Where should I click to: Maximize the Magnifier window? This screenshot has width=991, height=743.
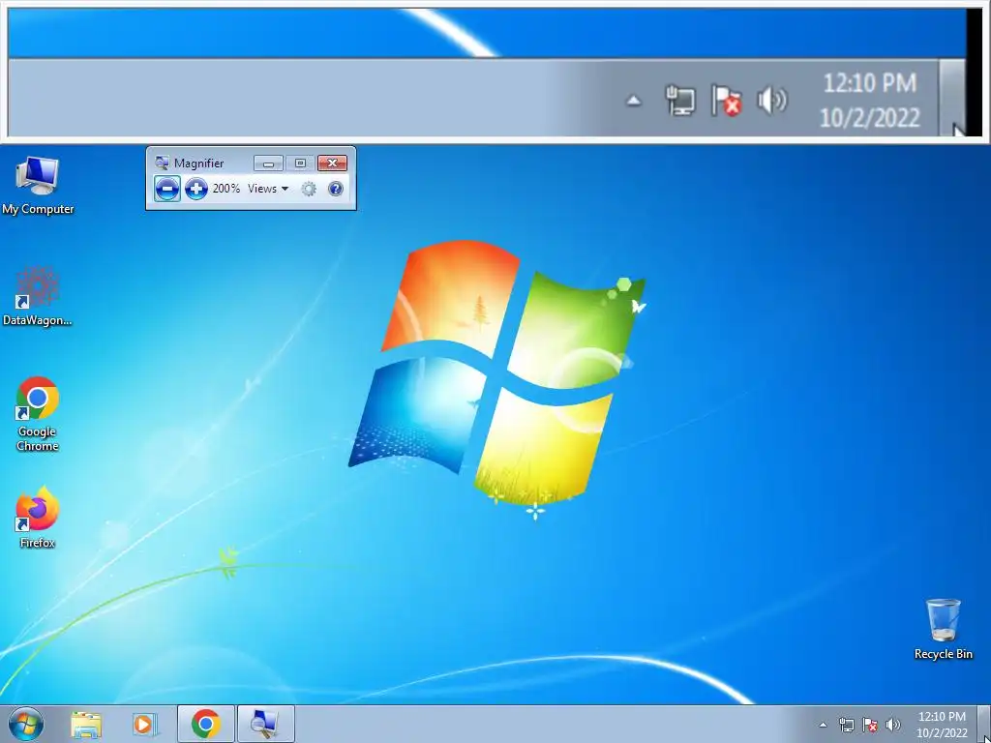click(300, 163)
